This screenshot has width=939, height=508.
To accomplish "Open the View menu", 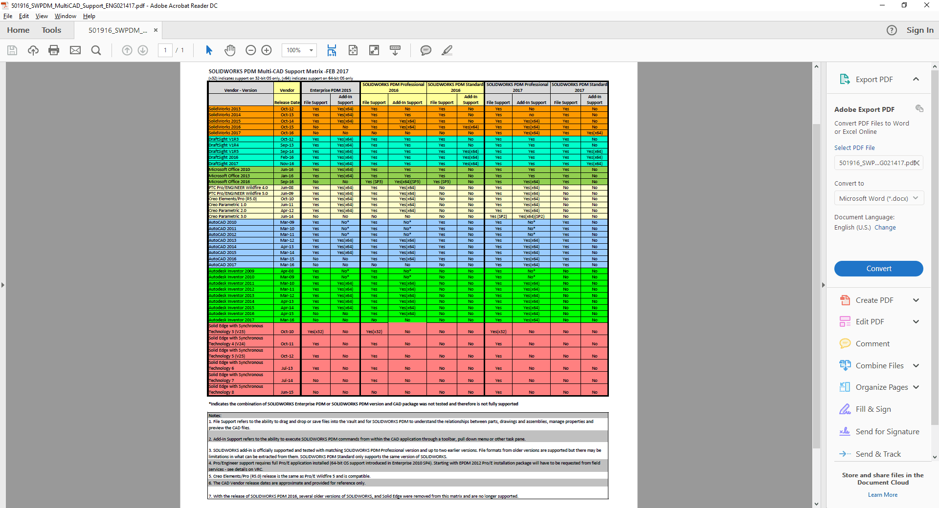I will click(42, 16).
